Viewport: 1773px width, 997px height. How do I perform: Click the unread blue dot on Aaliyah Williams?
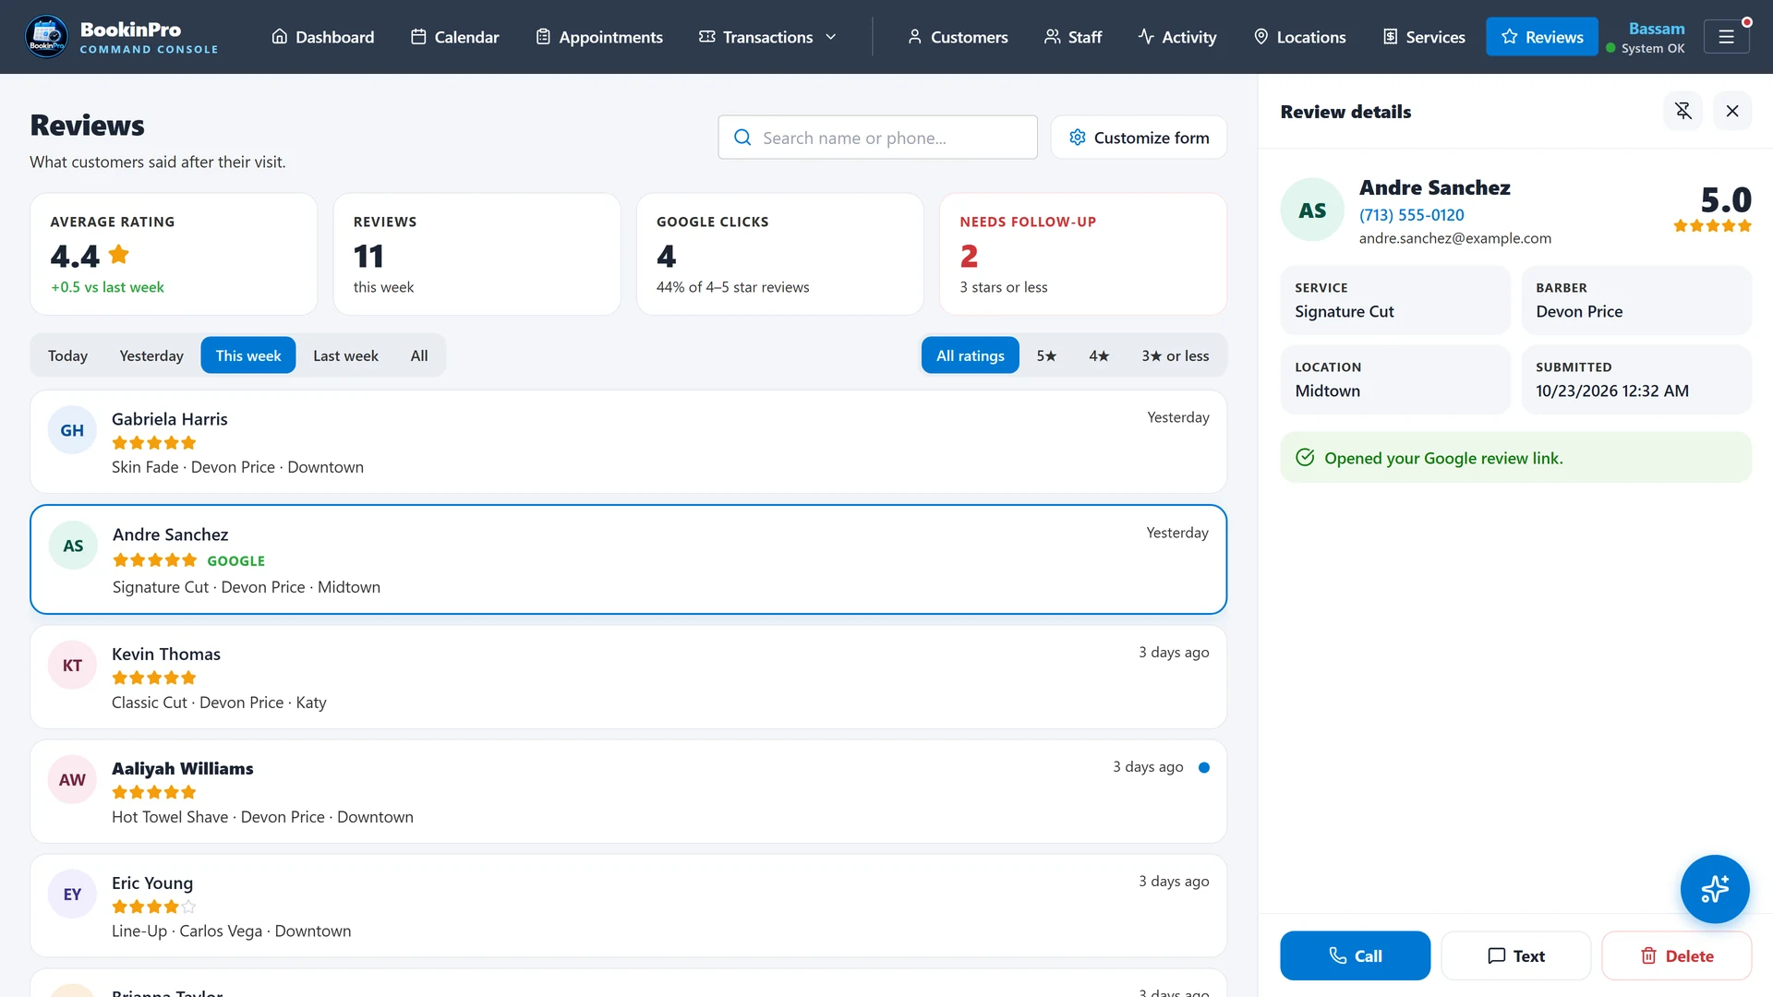click(x=1204, y=767)
